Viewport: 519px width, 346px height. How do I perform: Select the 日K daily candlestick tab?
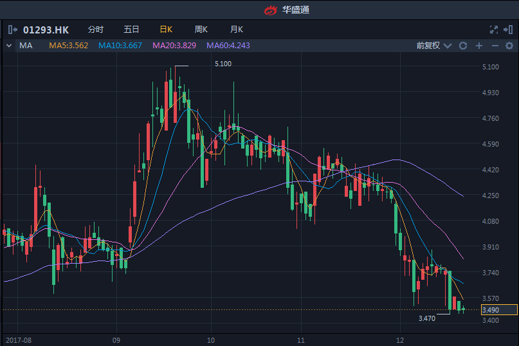pos(166,30)
